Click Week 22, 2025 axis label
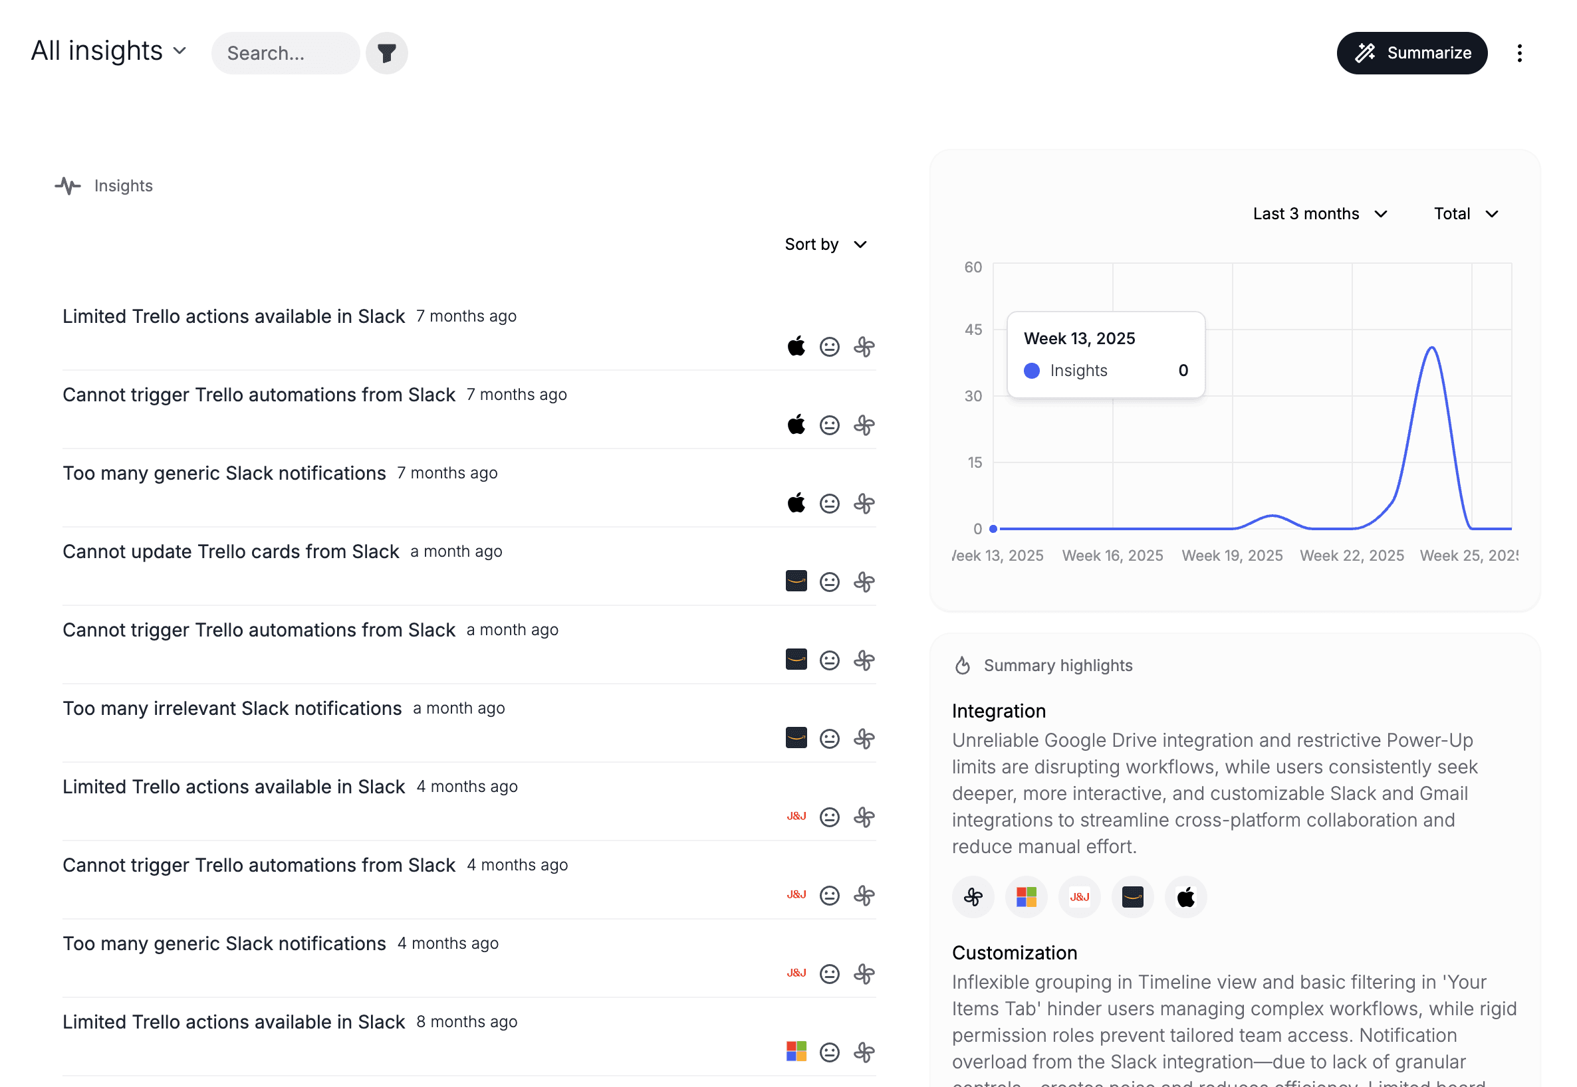The height and width of the screenshot is (1087, 1577). [x=1352, y=555]
